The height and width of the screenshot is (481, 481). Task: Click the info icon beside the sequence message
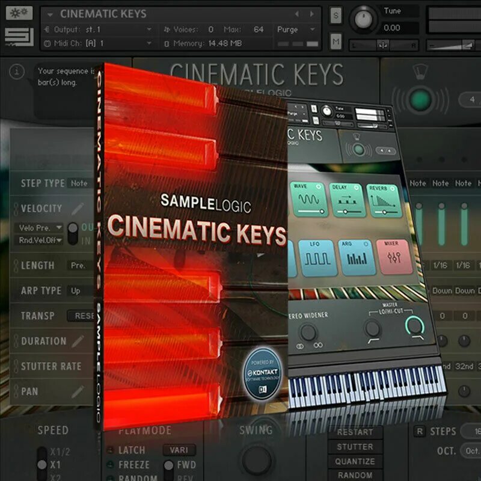17,72
